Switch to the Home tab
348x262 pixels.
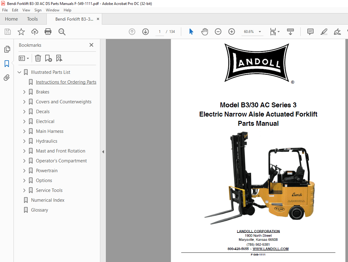point(11,19)
